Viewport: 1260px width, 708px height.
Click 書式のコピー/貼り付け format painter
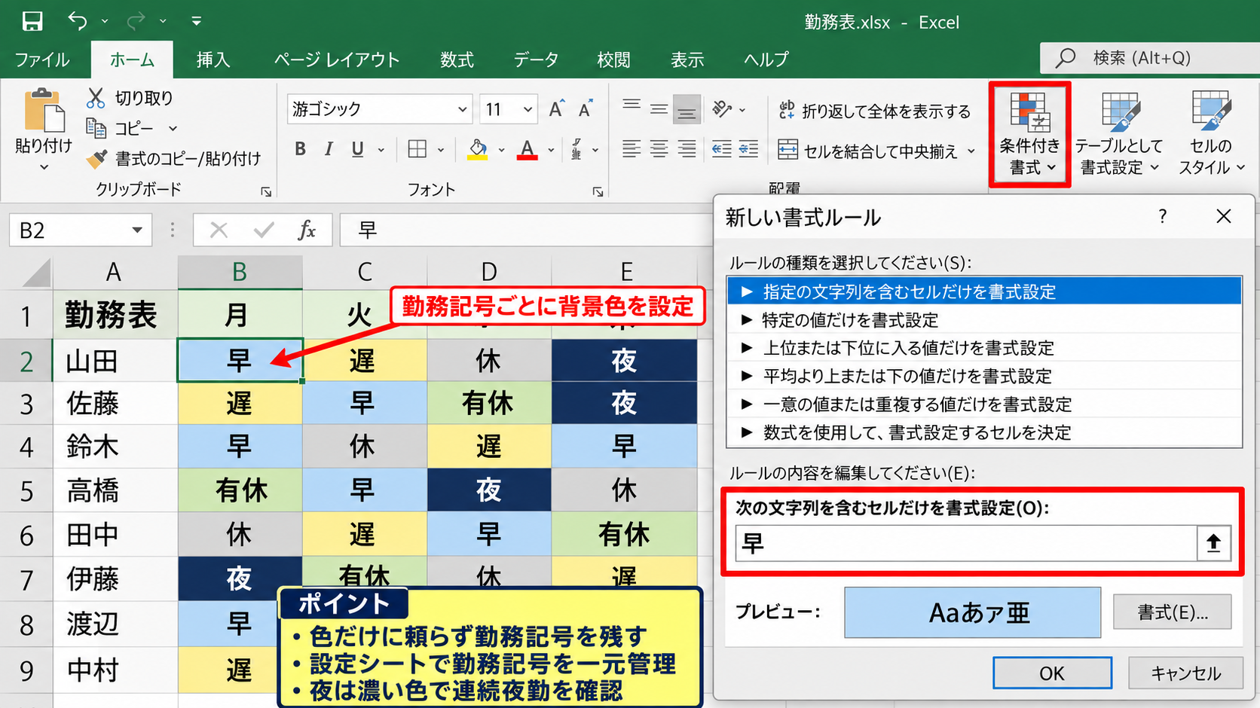[x=174, y=159]
